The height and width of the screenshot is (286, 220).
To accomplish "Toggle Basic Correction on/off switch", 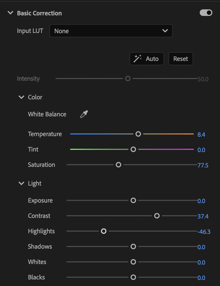I will pos(206,13).
